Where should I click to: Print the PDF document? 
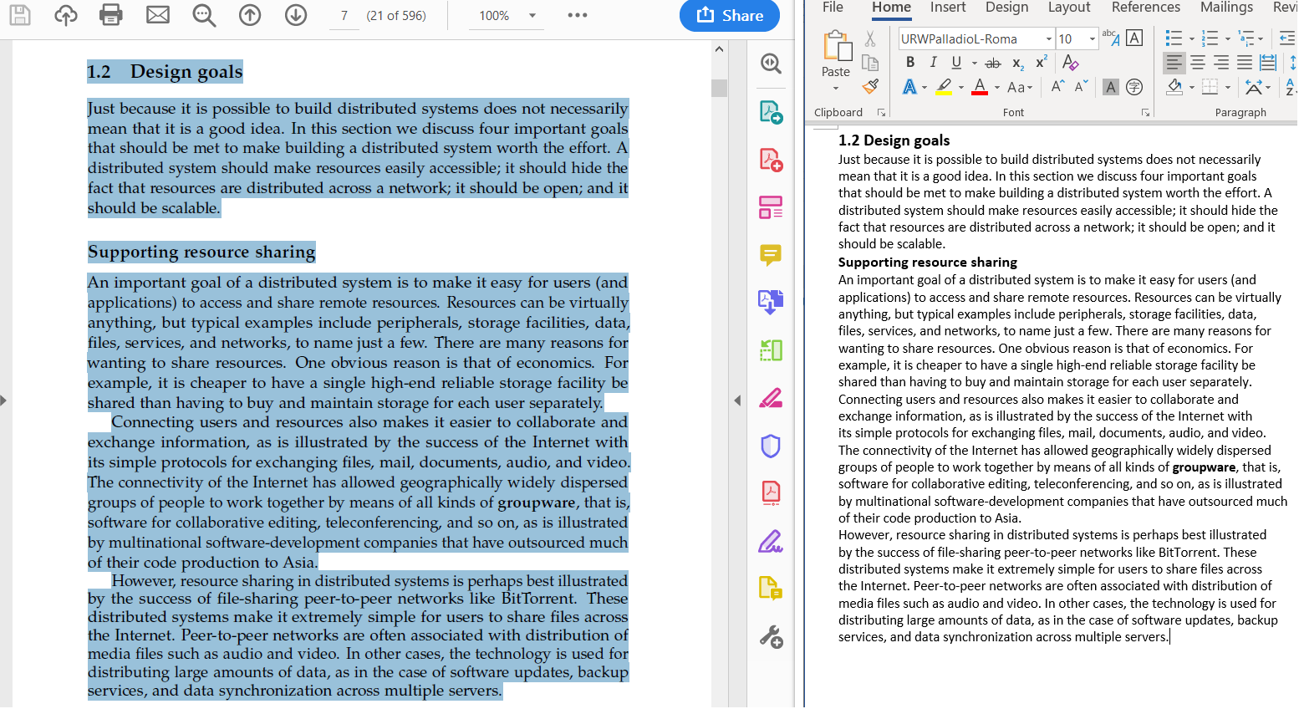click(x=111, y=14)
